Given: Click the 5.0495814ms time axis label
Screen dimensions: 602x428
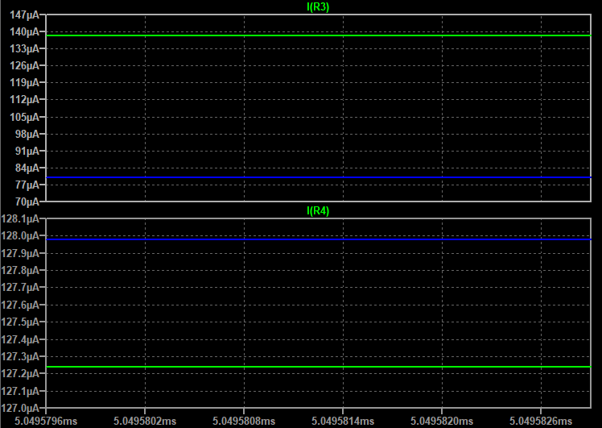Looking at the screenshot, I should [343, 421].
